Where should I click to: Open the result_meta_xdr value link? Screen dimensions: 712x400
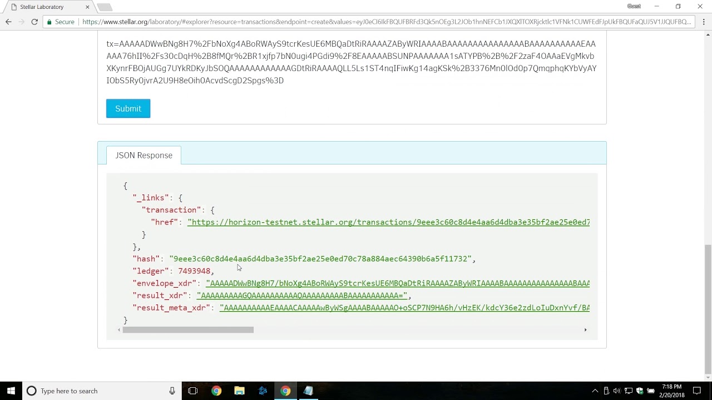click(x=404, y=308)
